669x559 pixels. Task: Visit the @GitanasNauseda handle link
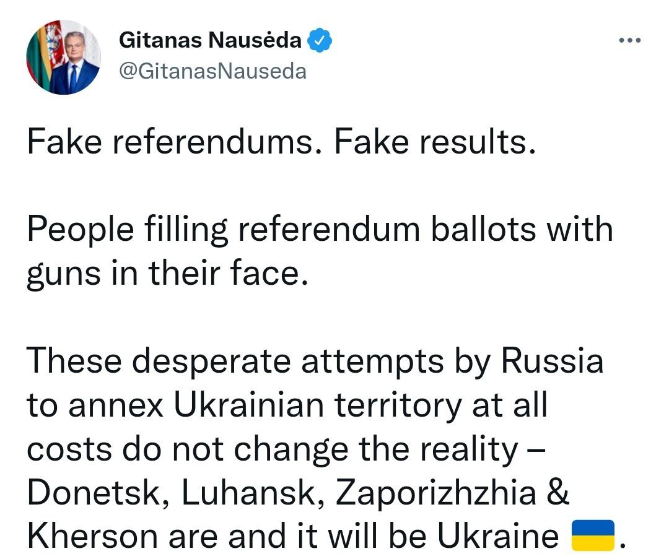(212, 72)
